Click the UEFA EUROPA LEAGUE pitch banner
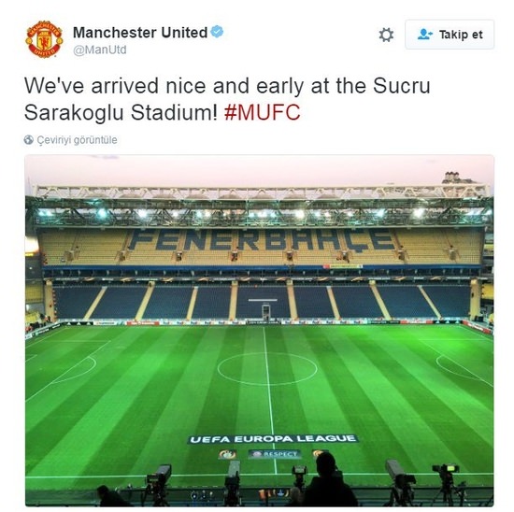Viewport: 514px width, 512px height. click(273, 439)
